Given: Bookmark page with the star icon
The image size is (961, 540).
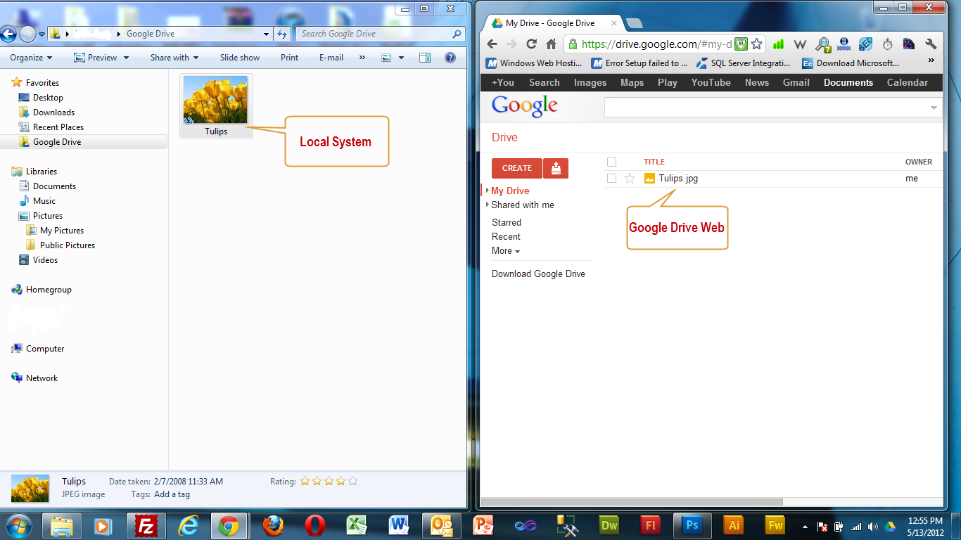Looking at the screenshot, I should (x=757, y=44).
